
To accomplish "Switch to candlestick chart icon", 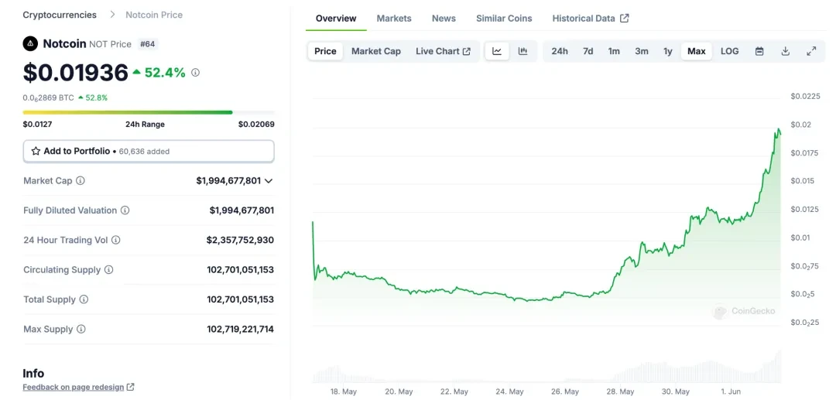I will pos(523,51).
